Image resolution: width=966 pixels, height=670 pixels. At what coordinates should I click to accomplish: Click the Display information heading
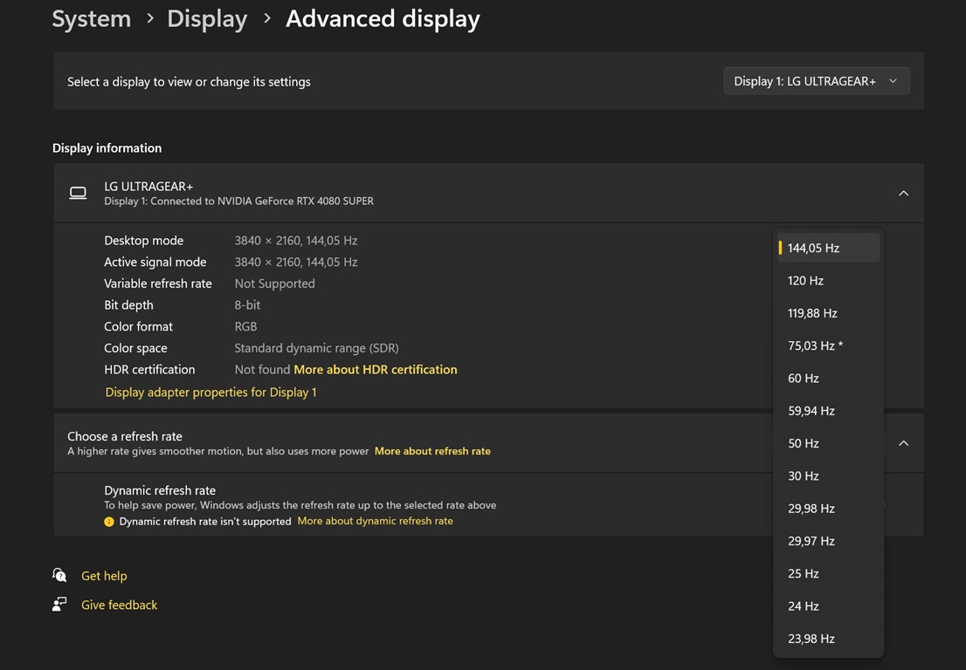(107, 148)
